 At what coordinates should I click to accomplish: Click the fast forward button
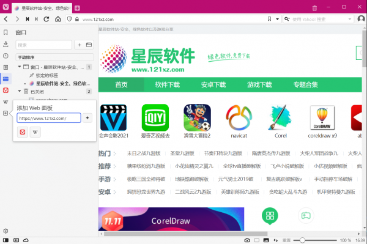pos(36,19)
